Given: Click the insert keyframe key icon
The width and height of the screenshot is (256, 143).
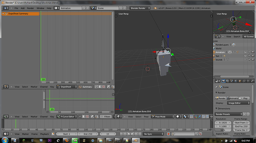Looking at the screenshot, I should pyautogui.click(x=197, y=134).
